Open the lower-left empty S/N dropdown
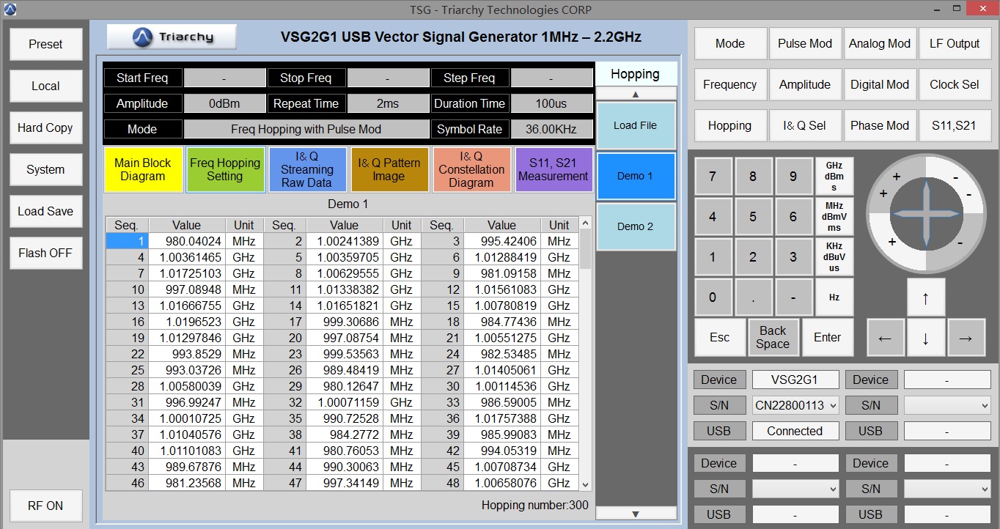 (795, 489)
